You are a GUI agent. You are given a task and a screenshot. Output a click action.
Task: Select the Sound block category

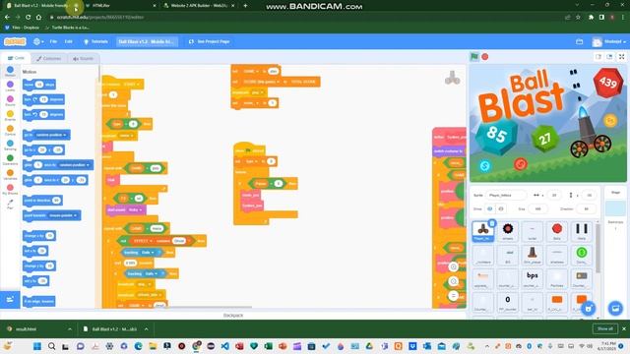pos(10,100)
